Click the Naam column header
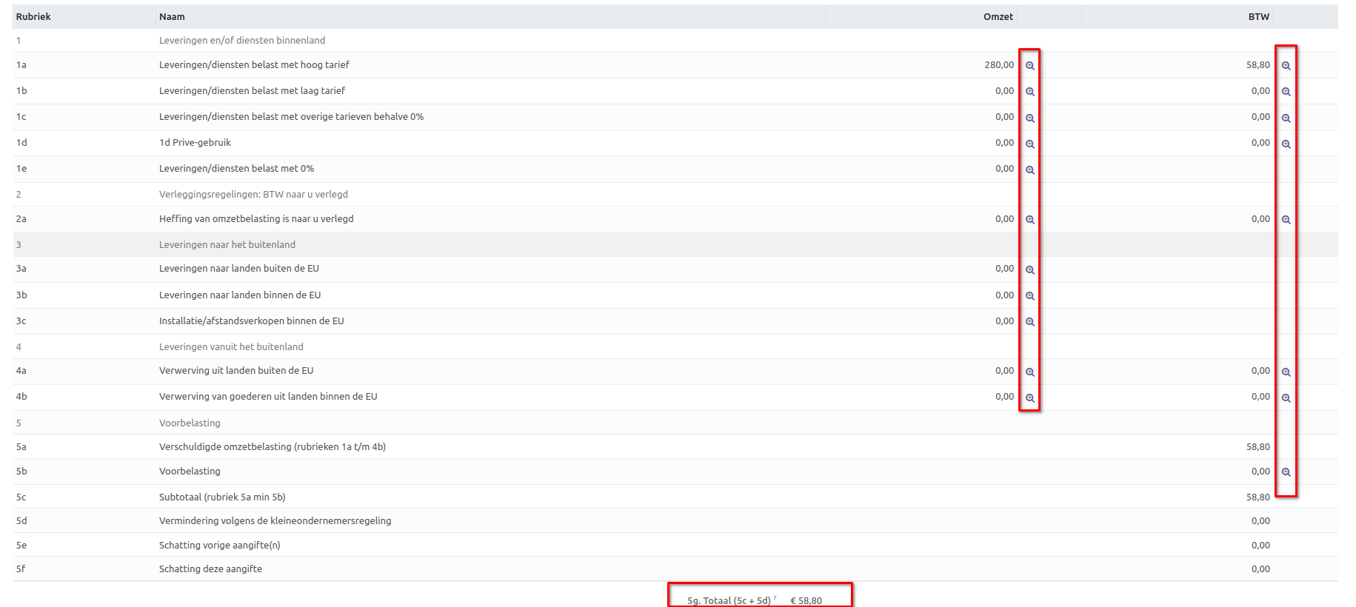 [172, 17]
